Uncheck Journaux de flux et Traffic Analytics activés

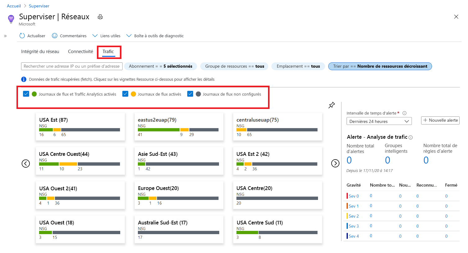[26, 94]
